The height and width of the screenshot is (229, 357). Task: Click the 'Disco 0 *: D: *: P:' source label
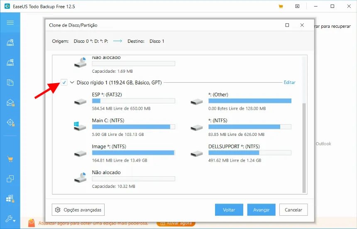pos(91,41)
